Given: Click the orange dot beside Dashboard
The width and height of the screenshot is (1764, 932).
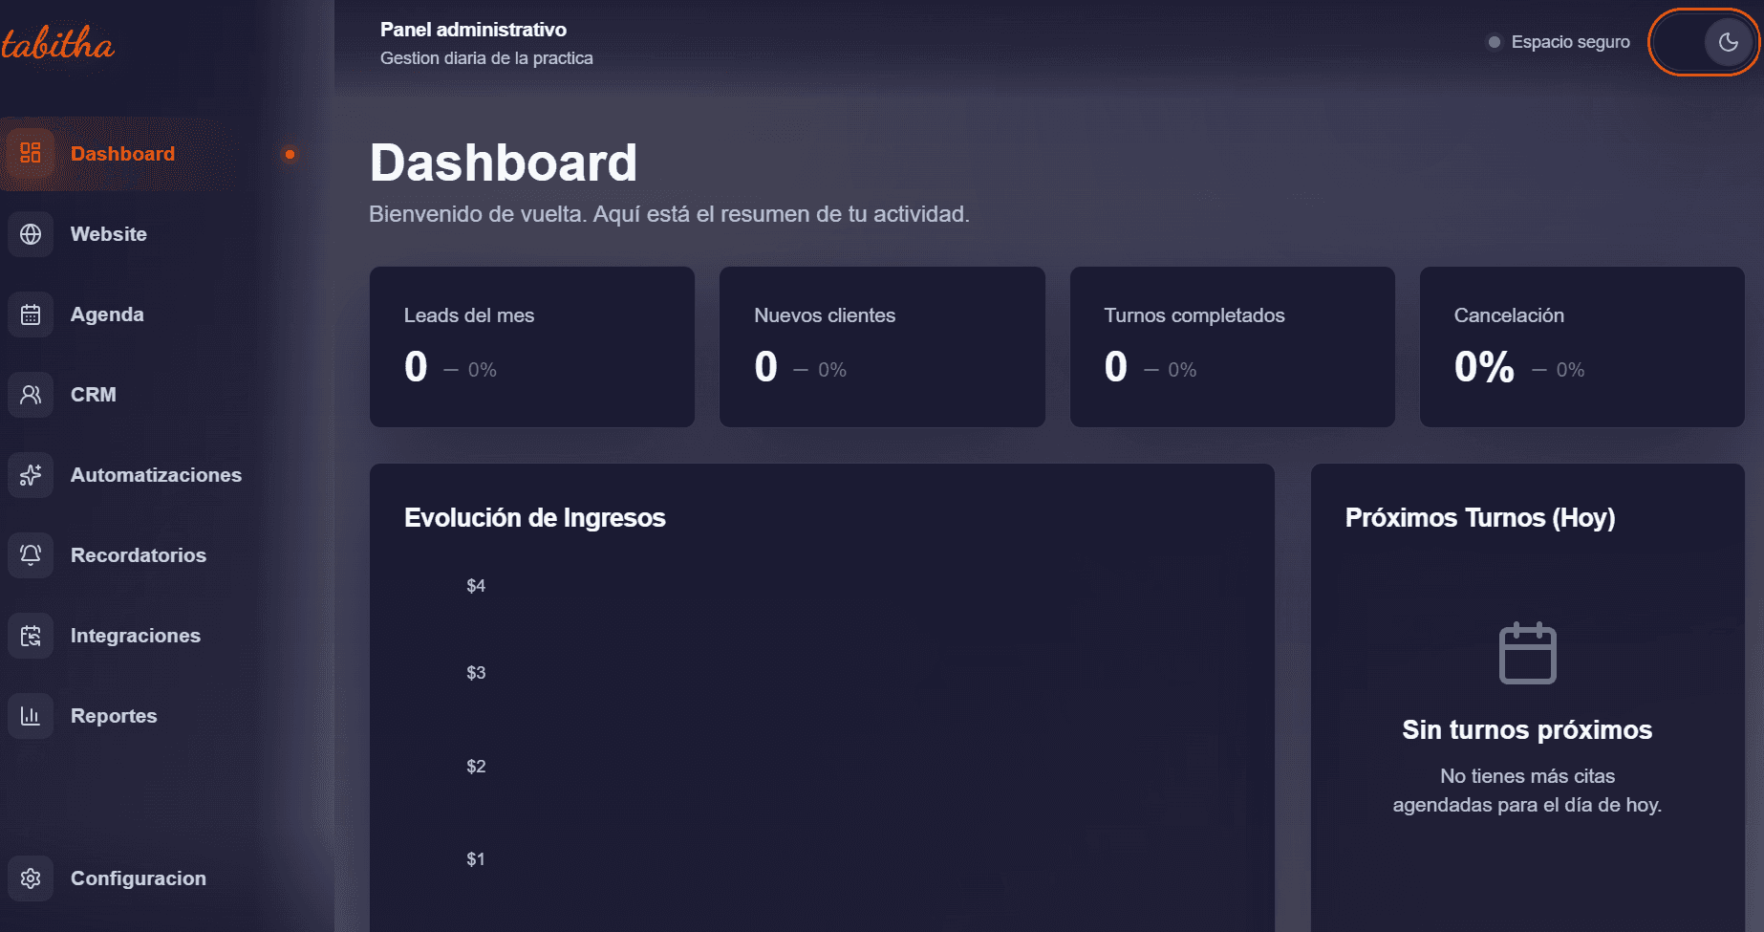Looking at the screenshot, I should tap(290, 154).
